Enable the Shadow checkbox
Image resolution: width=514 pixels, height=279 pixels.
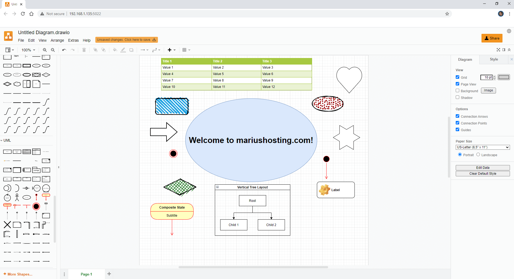458,97
